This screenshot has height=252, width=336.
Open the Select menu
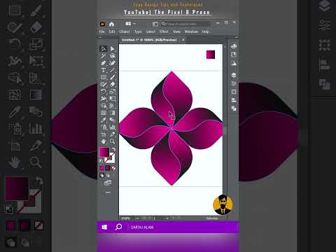click(150, 31)
